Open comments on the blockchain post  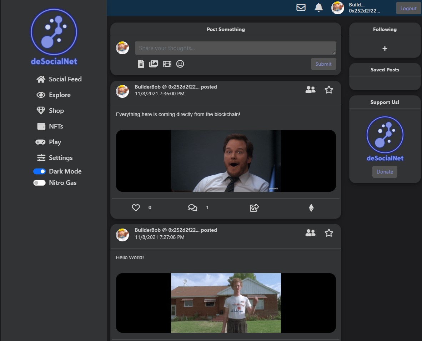[193, 207]
